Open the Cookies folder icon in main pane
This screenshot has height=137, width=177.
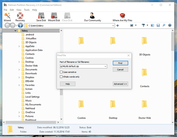coord(81,104)
